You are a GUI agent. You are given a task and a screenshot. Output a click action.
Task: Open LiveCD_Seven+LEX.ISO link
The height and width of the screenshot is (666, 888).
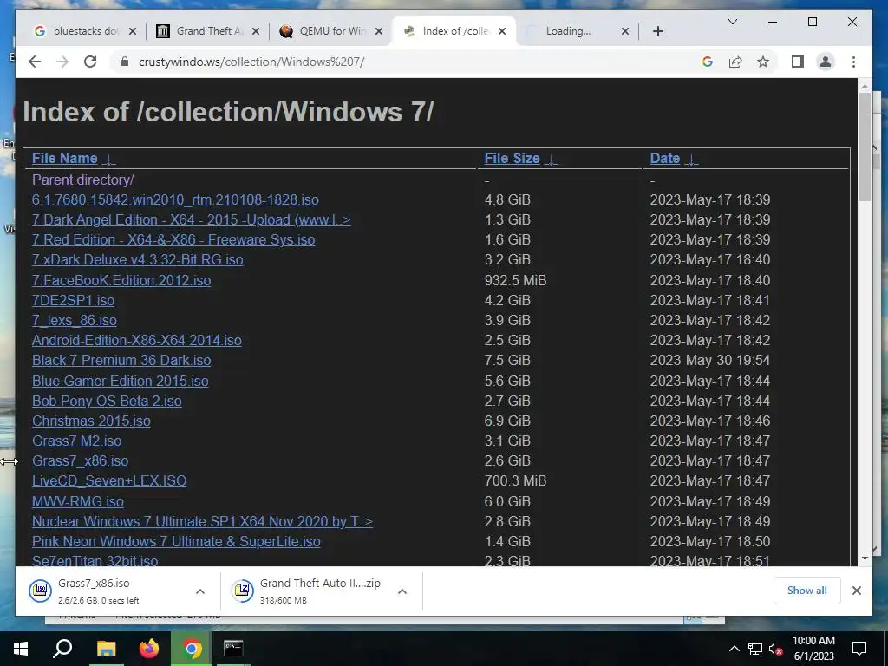click(x=109, y=480)
